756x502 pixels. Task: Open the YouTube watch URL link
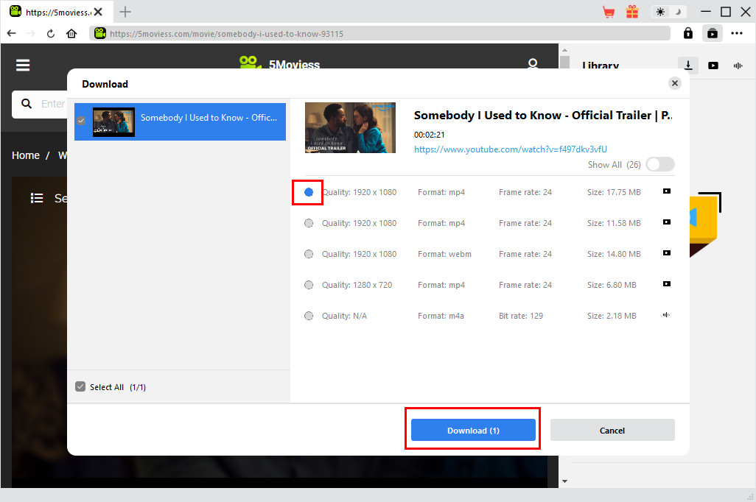click(511, 149)
